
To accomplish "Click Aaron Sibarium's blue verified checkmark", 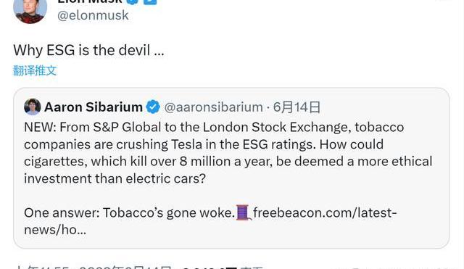I will 153,107.
